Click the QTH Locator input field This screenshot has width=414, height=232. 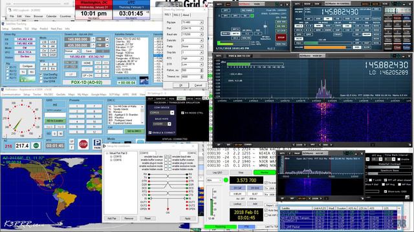point(55,115)
